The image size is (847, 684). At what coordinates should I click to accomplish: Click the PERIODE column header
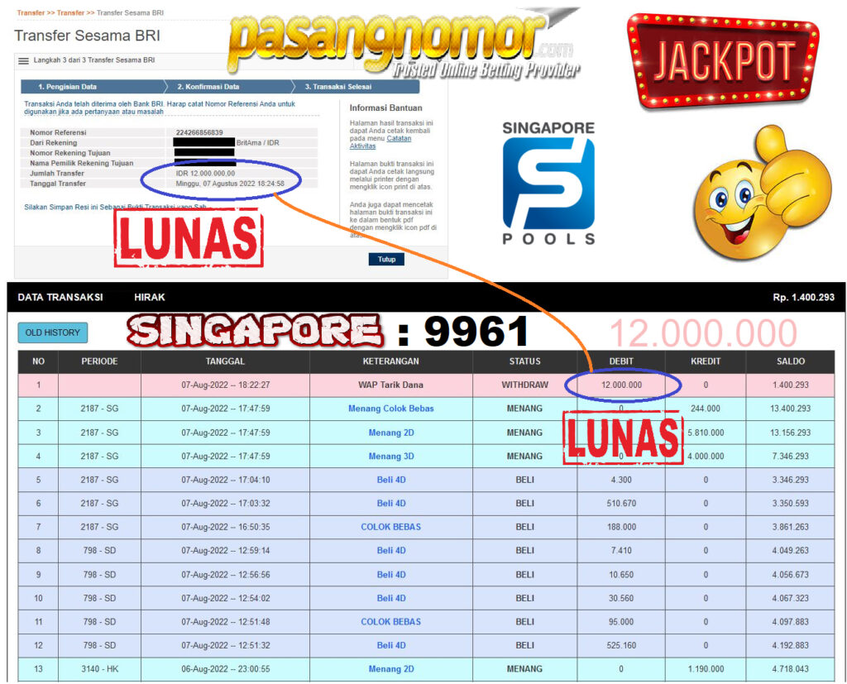point(99,361)
